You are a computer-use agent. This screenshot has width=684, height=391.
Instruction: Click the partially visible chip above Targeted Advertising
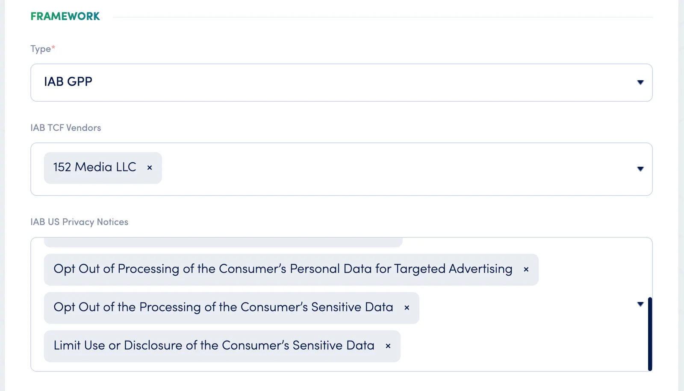pyautogui.click(x=222, y=242)
